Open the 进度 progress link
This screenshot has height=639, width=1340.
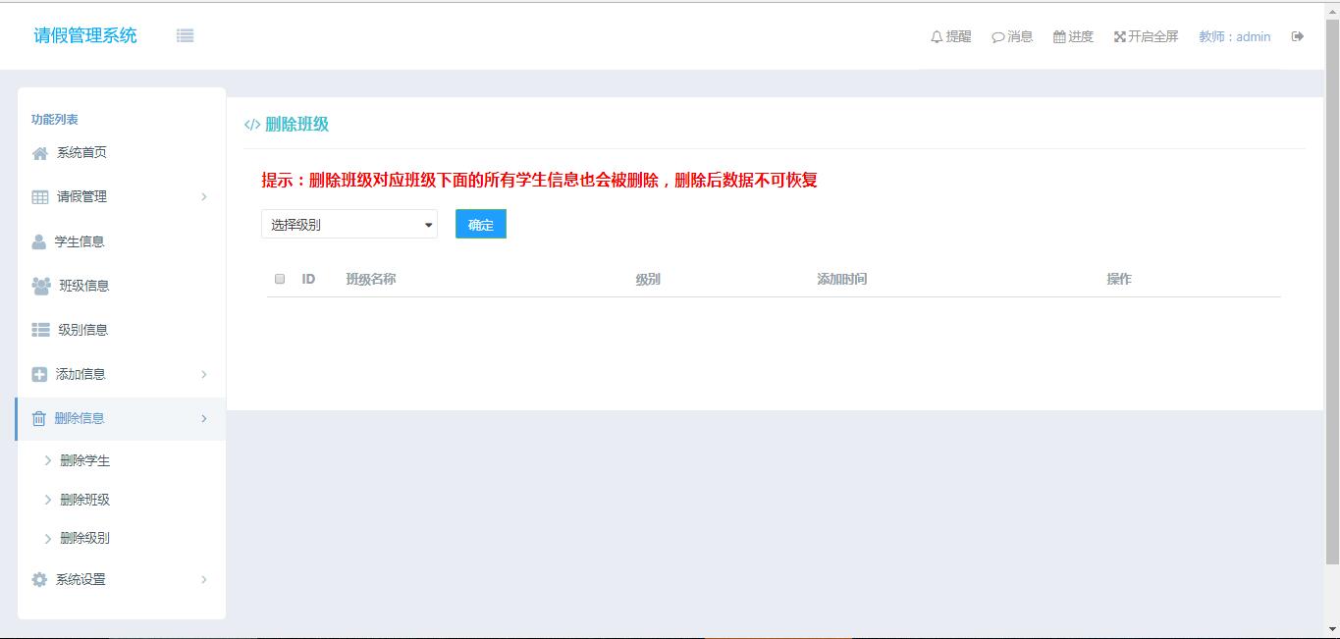tap(1073, 36)
